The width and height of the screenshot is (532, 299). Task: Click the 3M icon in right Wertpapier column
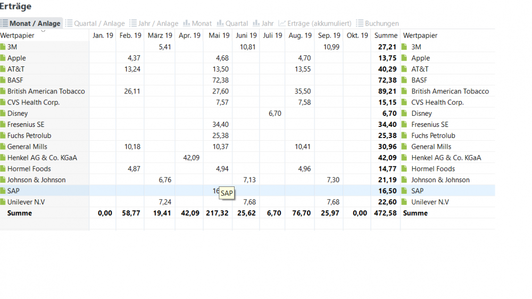(x=404, y=47)
